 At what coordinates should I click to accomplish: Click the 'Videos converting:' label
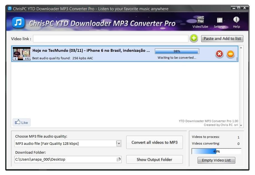pyautogui.click(x=206, y=143)
